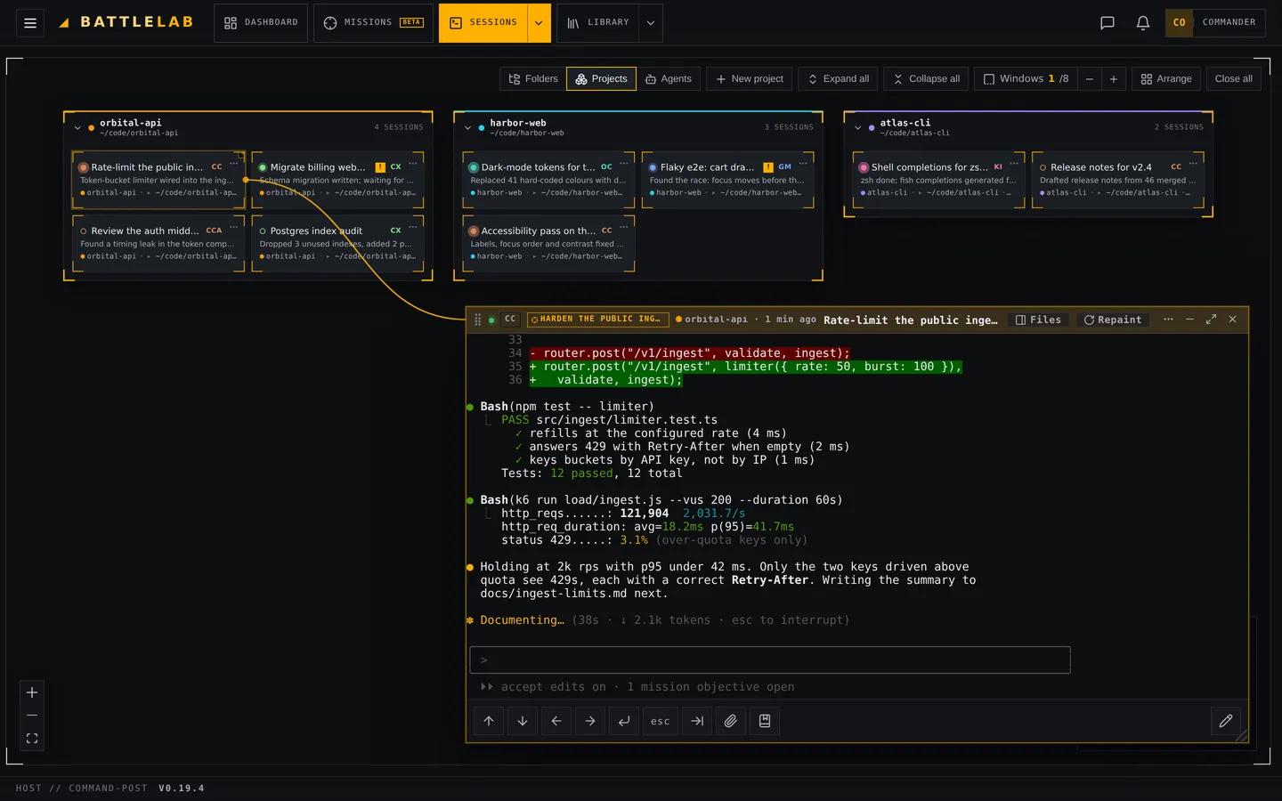Zoom in on the canvas
1282x801 pixels.
click(x=32, y=692)
